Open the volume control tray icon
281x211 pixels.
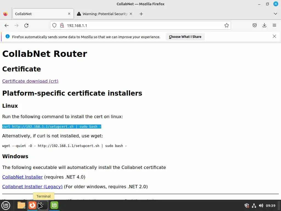point(261,206)
